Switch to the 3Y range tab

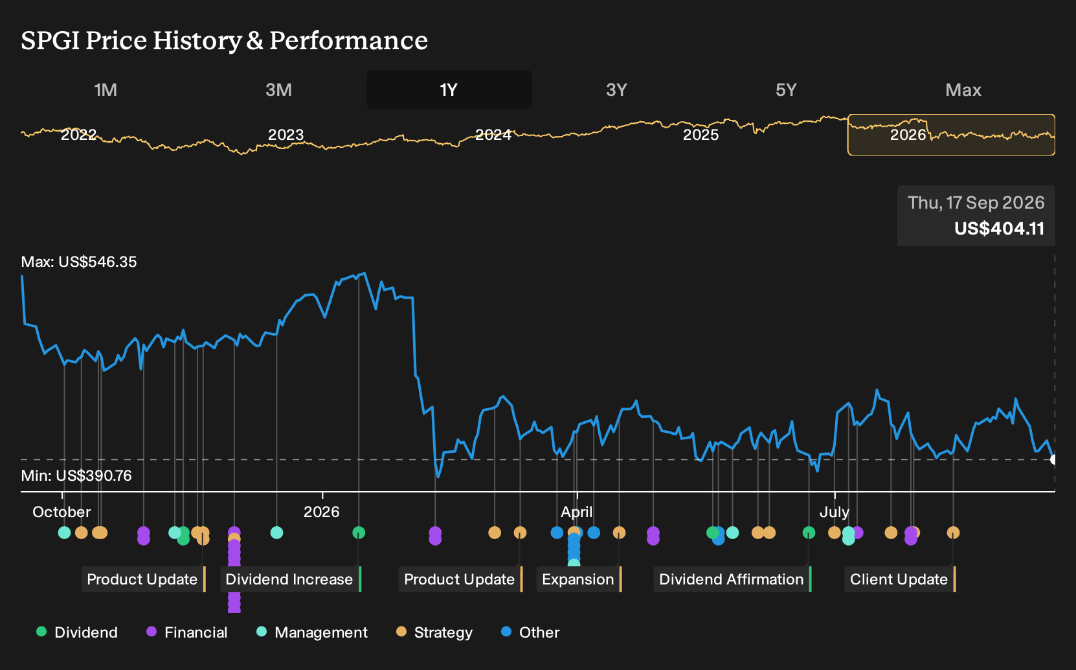click(616, 89)
